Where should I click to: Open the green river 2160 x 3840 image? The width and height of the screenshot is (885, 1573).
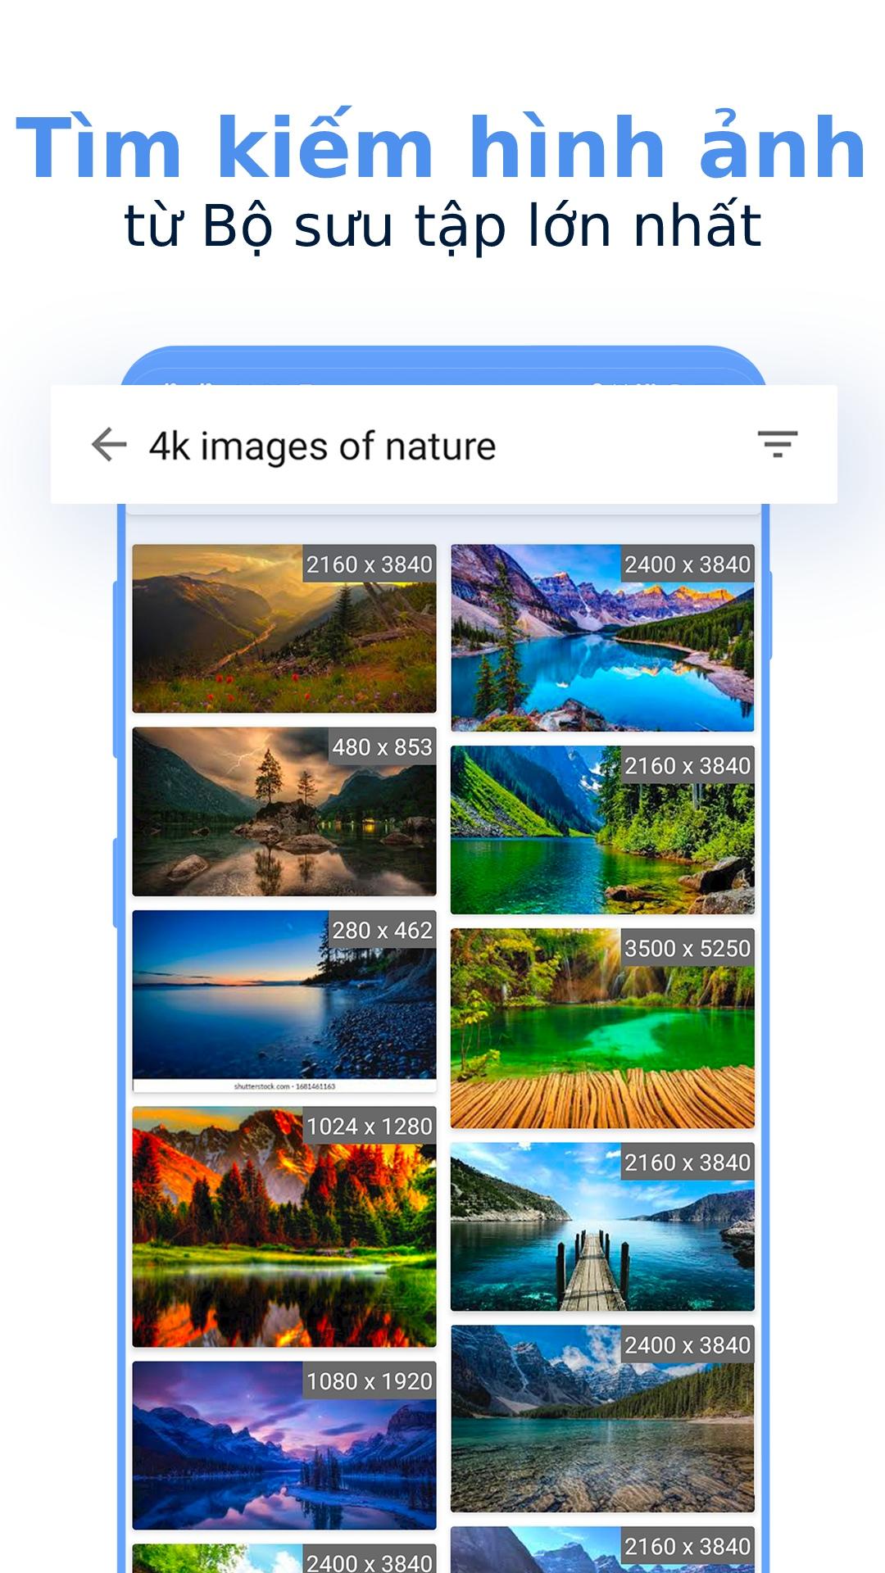(x=602, y=830)
